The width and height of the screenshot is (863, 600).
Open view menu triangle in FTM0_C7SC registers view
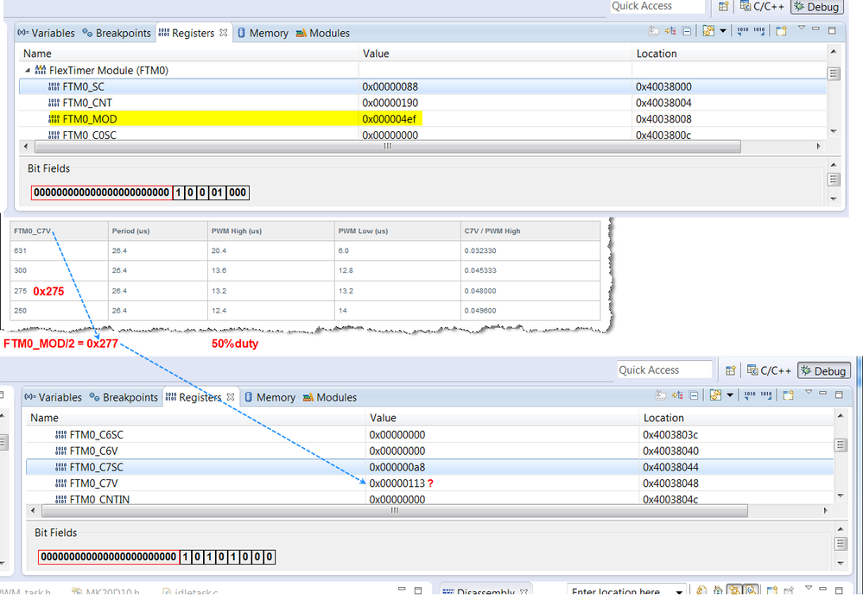tap(809, 392)
